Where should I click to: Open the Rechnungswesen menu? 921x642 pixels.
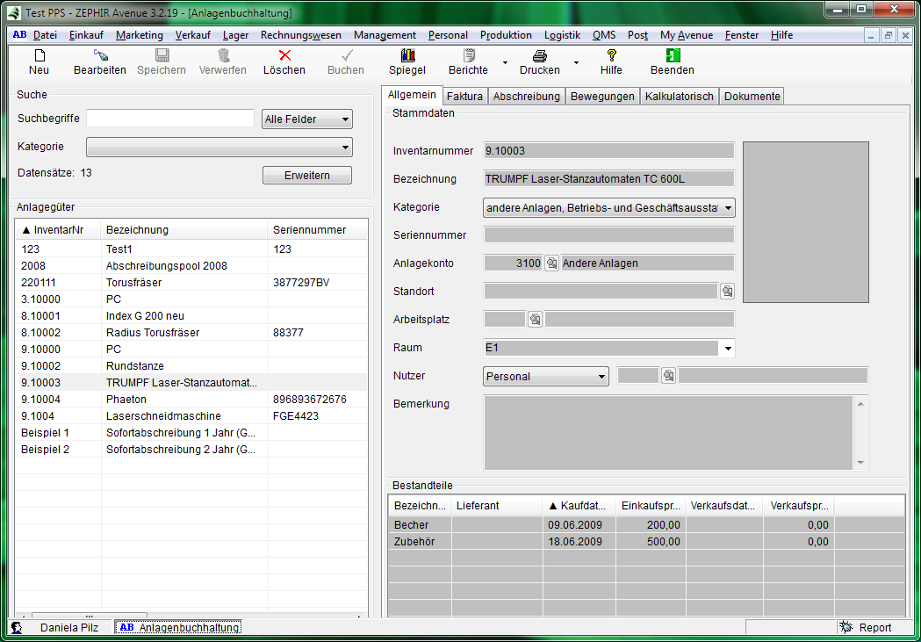click(301, 35)
